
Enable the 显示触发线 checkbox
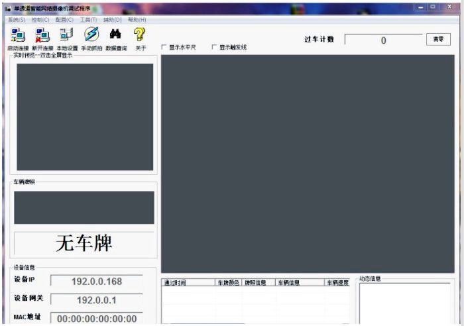click(214, 47)
